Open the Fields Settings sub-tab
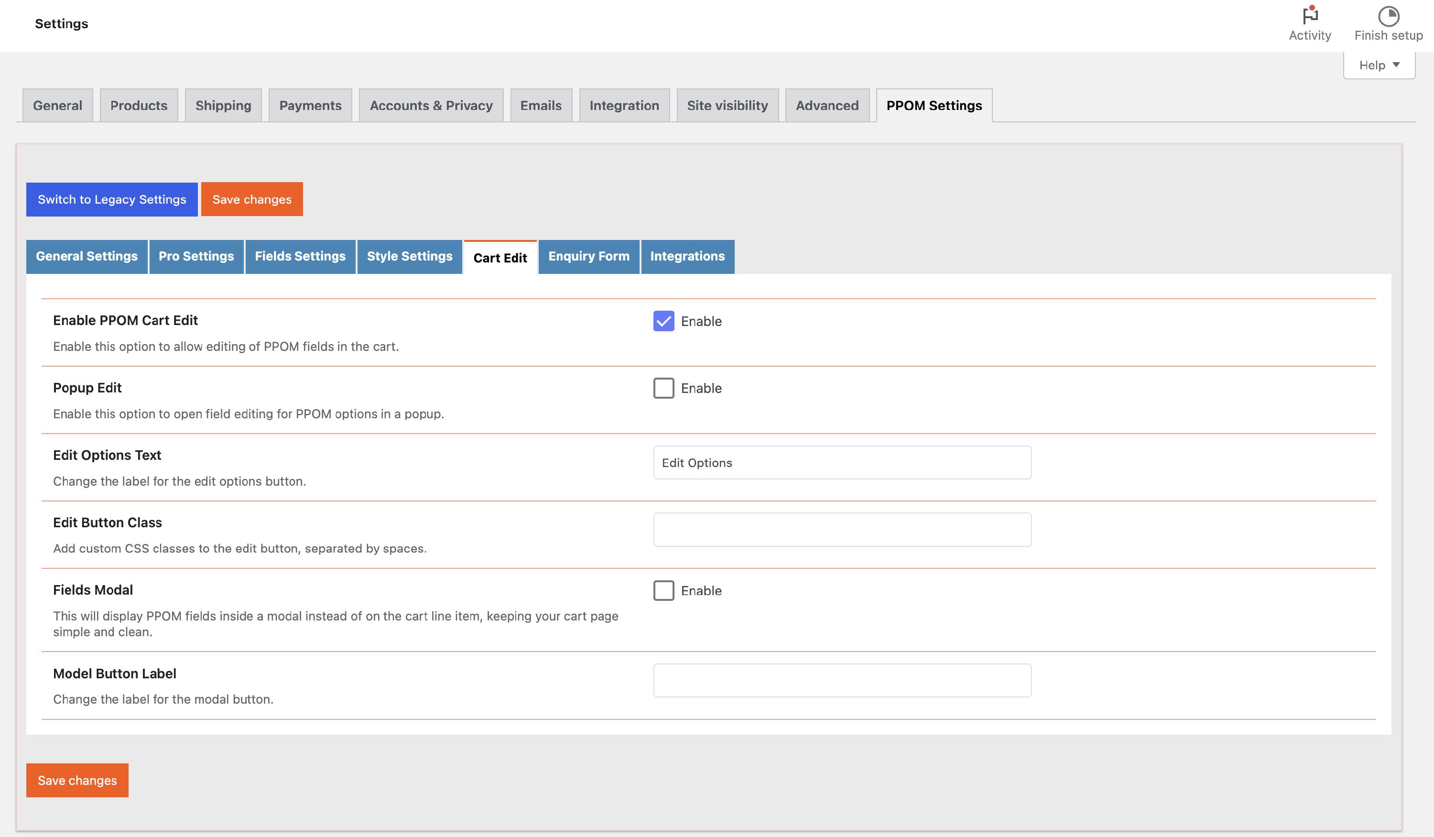The image size is (1434, 837). (300, 256)
